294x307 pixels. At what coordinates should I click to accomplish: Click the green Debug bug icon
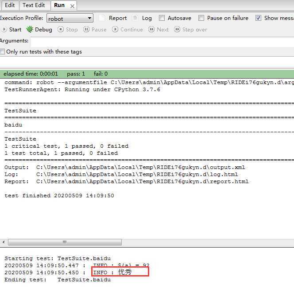point(30,29)
